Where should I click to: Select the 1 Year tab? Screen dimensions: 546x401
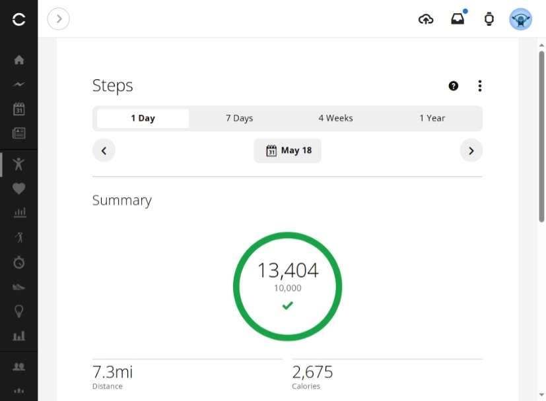click(x=432, y=118)
